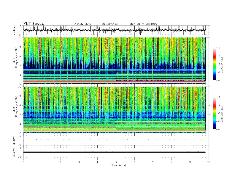This screenshot has height=182, width=235.
Task: Click the flat ch.3 voltage trace panel
Action: click(x=117, y=141)
